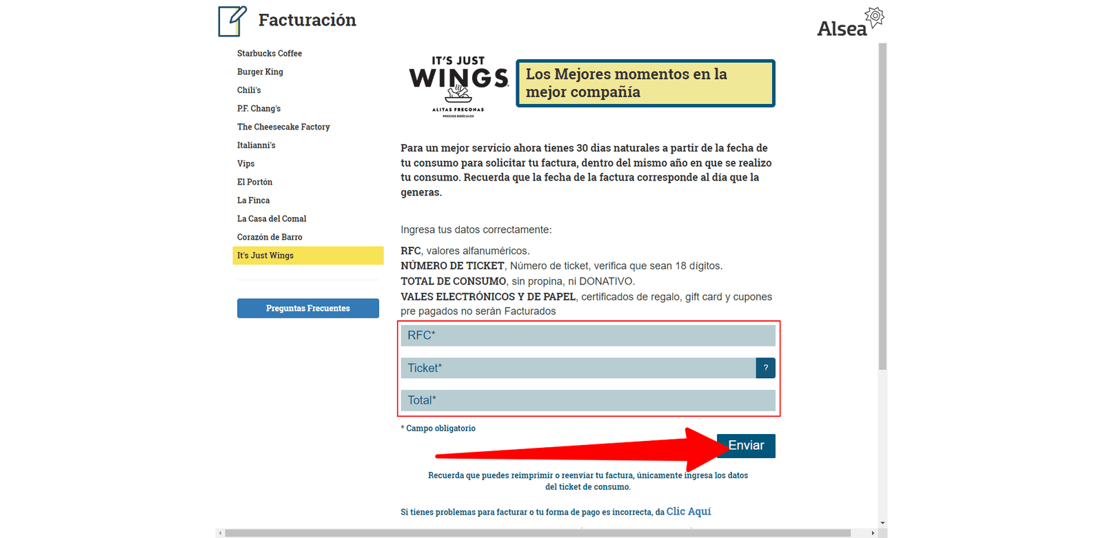Click the Facturación page title
Image resolution: width=1103 pixels, height=538 pixels.
pyautogui.click(x=307, y=20)
